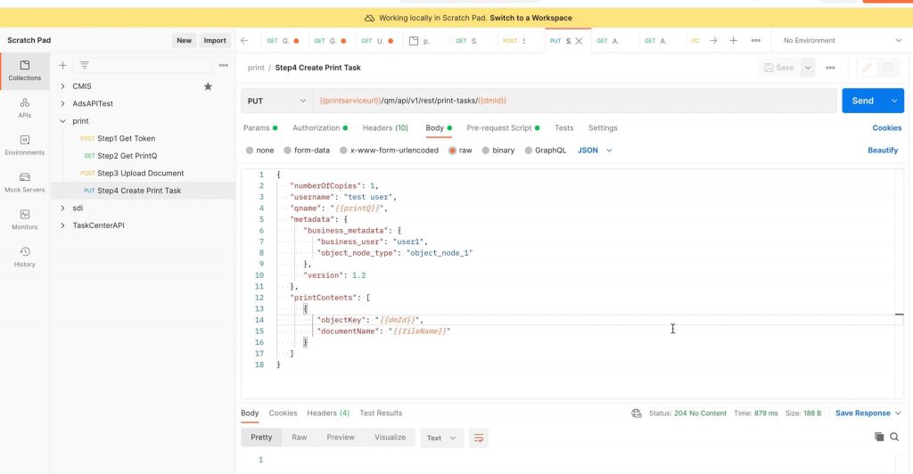
Task: Open a new request tab with plus
Action: 734,40
